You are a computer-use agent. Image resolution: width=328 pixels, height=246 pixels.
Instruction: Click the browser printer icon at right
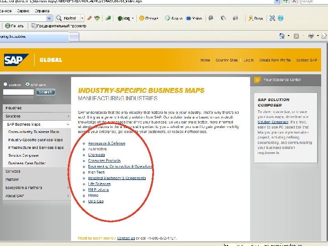[x=311, y=36]
